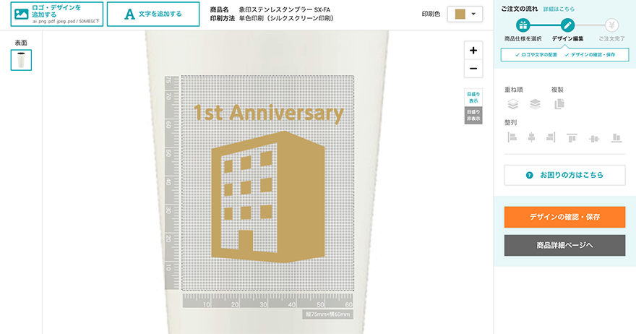Select the gold print color swatch

460,14
